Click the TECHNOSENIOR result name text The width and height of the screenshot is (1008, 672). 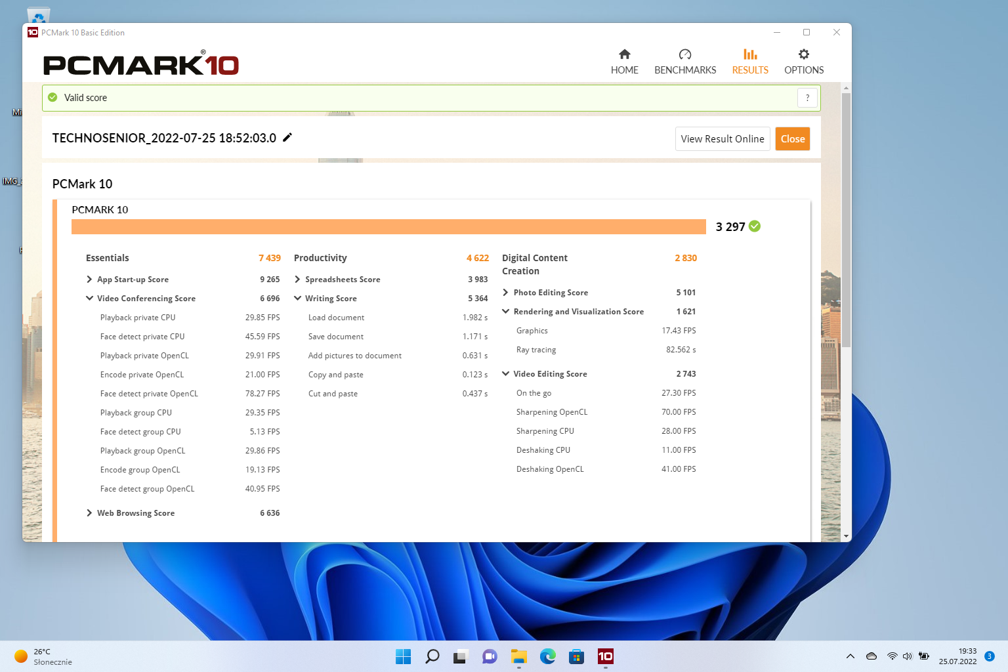(x=164, y=138)
